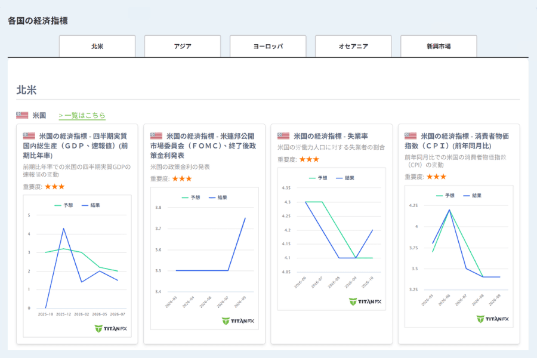Click the importance stars on the FOMC card
The width and height of the screenshot is (537, 358).
pos(182,178)
